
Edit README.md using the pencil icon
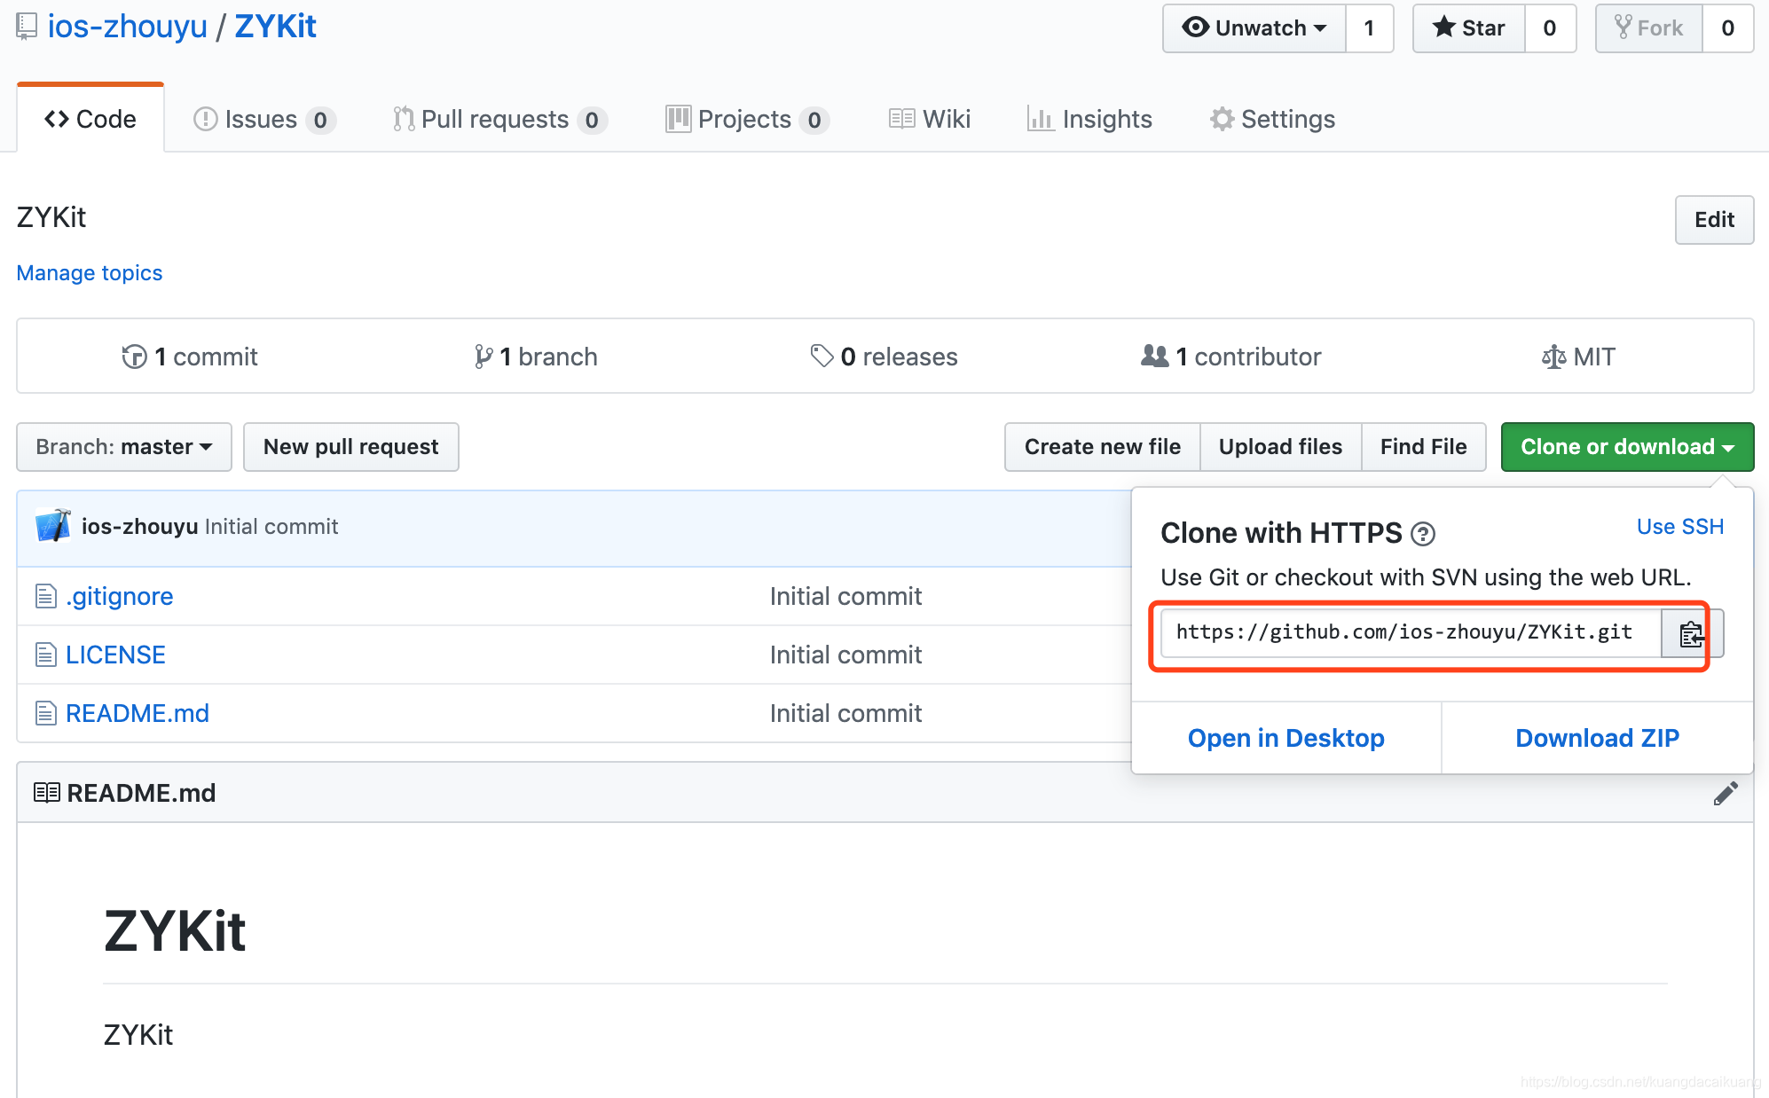1726,793
